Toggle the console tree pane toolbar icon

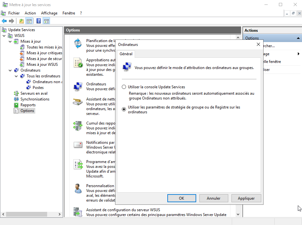(x=29, y=21)
